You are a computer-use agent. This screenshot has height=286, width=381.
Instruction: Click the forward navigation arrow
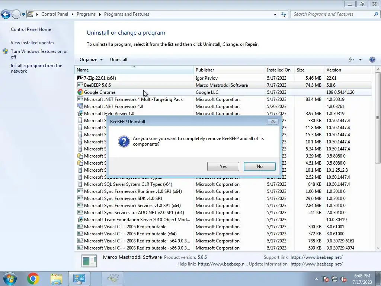(16, 15)
